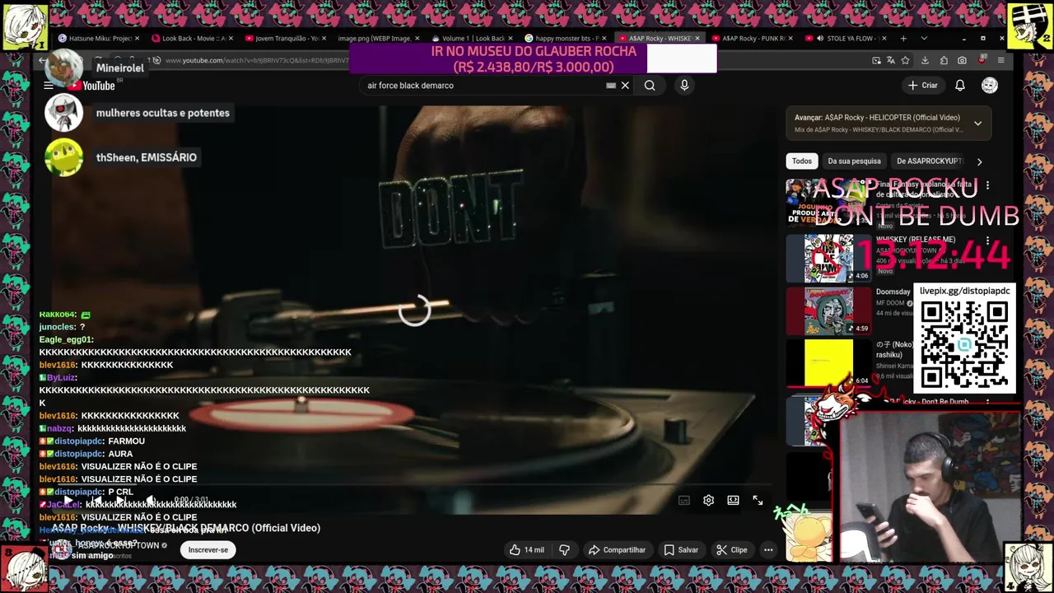Viewport: 1054px width, 593px height.
Task: Switch to Hatsune Miku: Project tab
Action: (x=100, y=38)
